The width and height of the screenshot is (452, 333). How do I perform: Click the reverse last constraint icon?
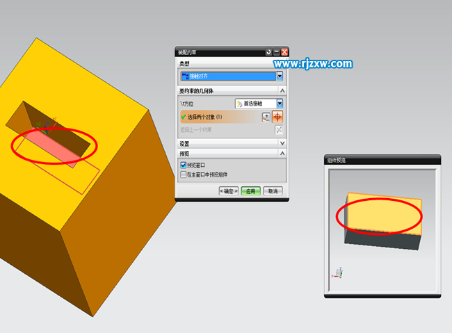279,129
